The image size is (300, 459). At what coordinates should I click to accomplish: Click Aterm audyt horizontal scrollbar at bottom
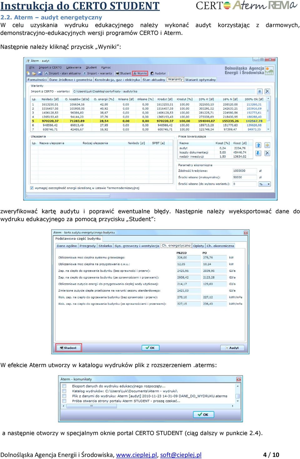tap(68, 196)
